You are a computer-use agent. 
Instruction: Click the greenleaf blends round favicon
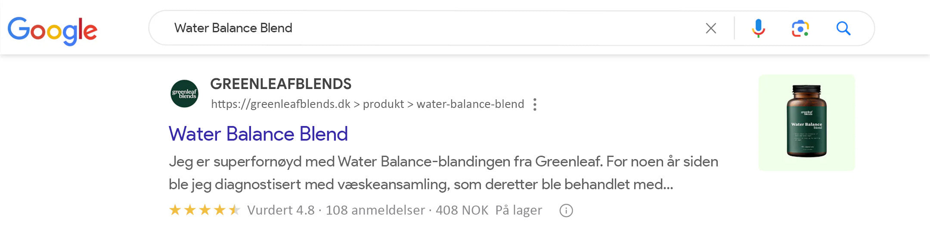[x=184, y=94]
